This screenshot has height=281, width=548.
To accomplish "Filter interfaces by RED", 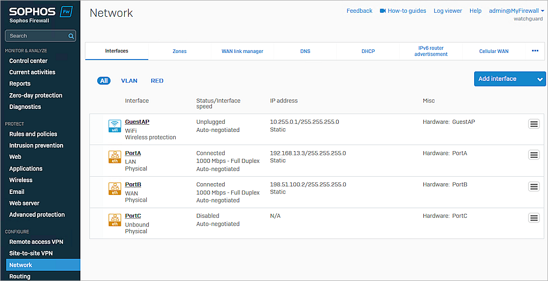I will point(157,81).
